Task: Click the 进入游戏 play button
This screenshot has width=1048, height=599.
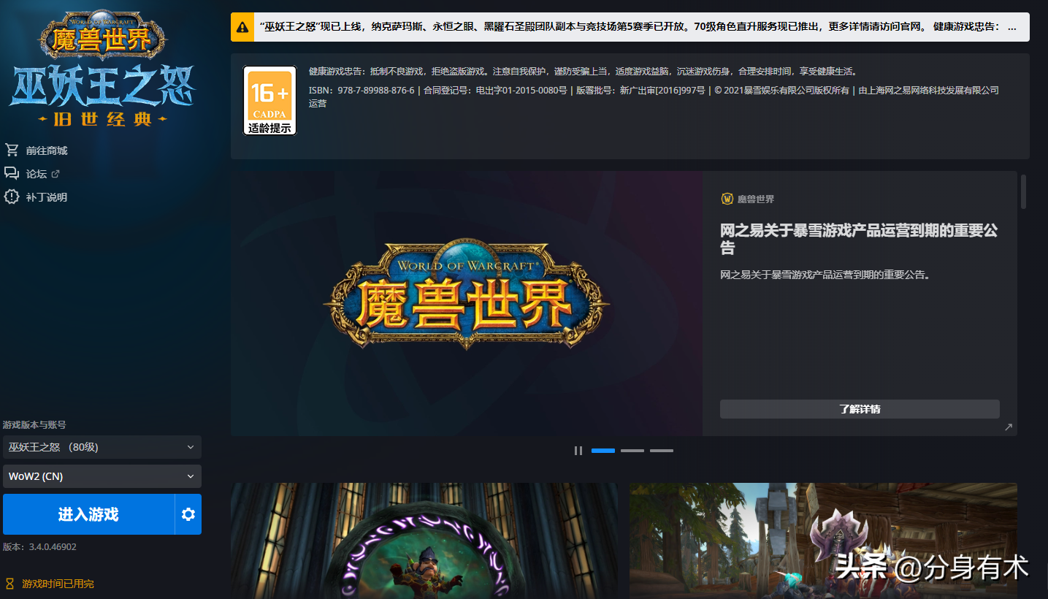Action: point(88,514)
